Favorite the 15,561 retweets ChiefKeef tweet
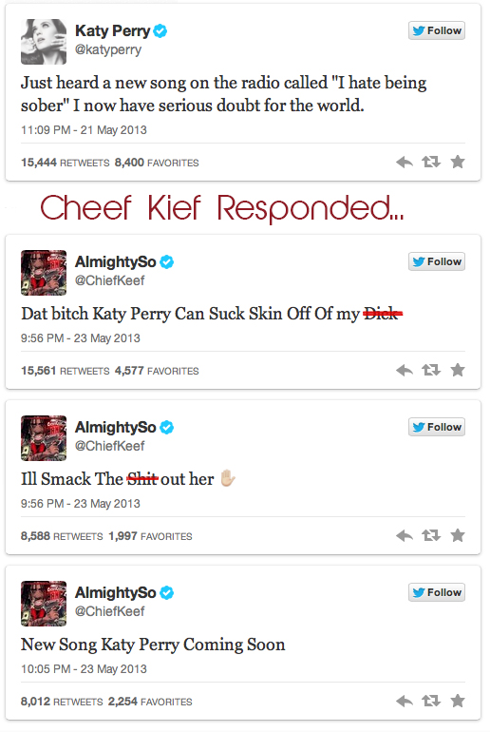The height and width of the screenshot is (732, 490). pyautogui.click(x=458, y=370)
